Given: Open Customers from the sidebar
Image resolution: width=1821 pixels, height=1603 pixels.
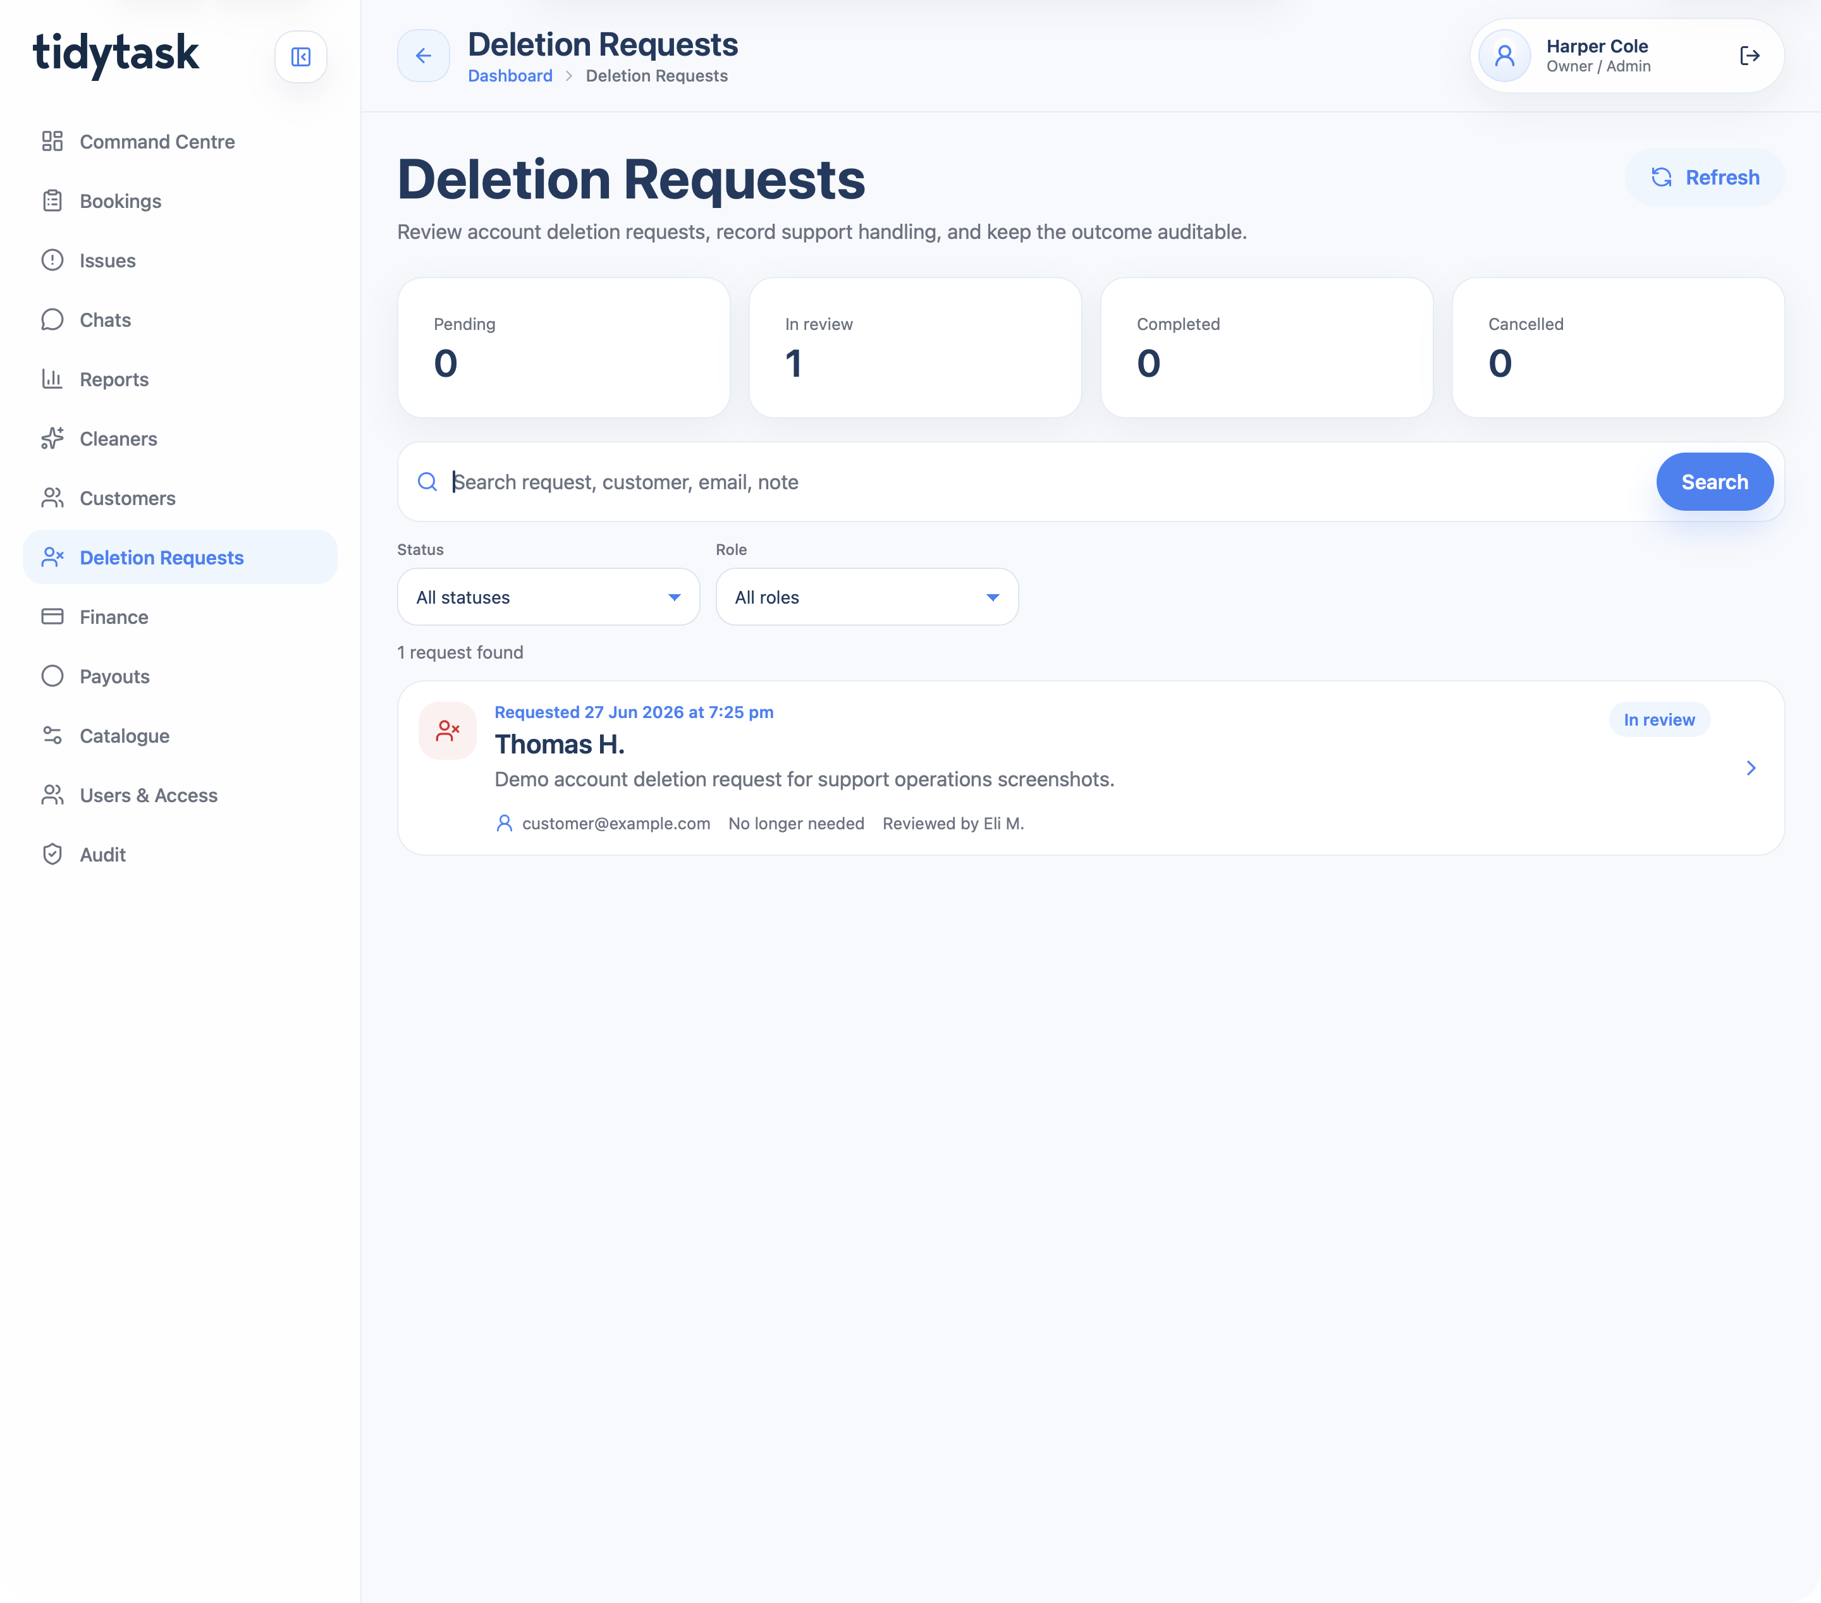Looking at the screenshot, I should click(x=180, y=498).
